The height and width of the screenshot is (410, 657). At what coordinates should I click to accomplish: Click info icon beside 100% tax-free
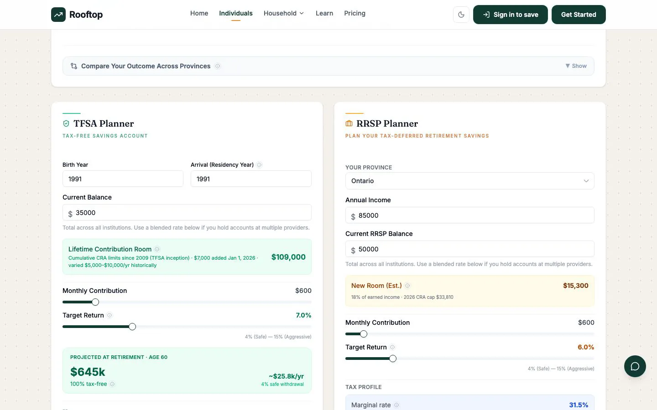click(x=112, y=384)
